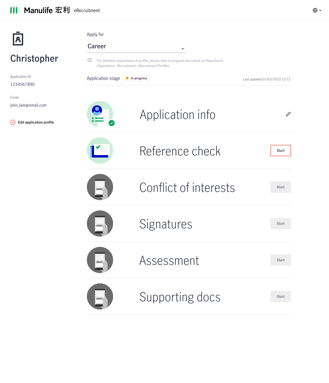
Task: Click the Application info illustration icon
Action: click(x=100, y=114)
